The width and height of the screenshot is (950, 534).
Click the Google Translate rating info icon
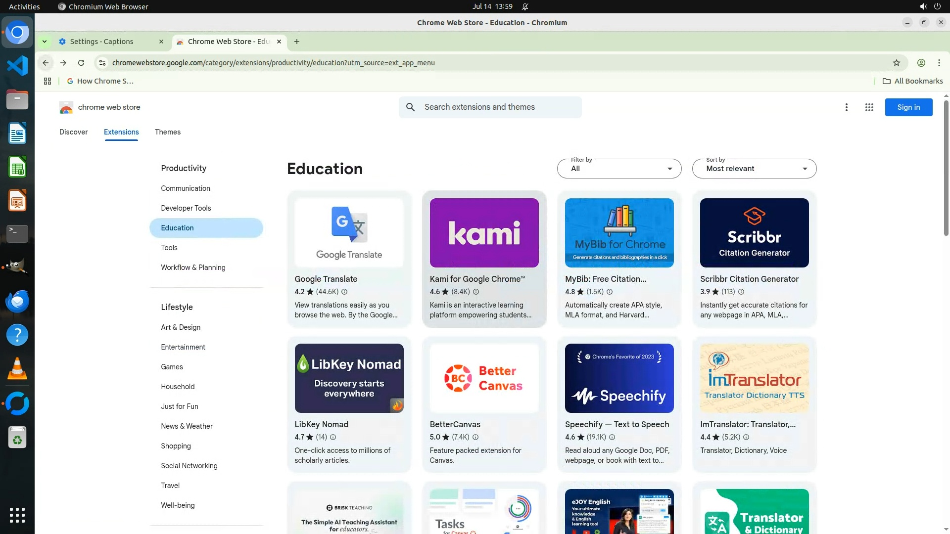344,292
